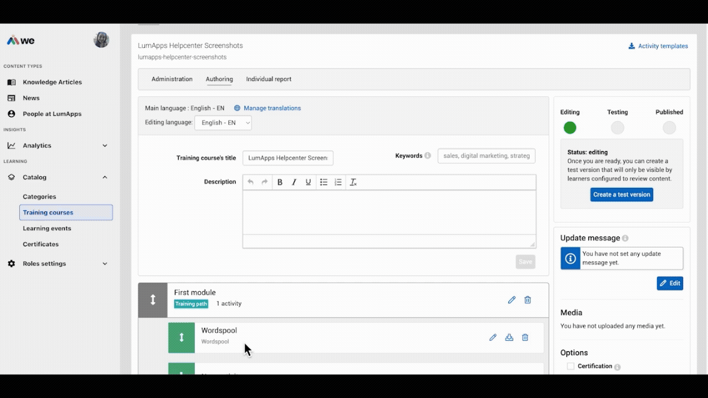
Task: Click the LumApps 'we' logo
Action: click(x=21, y=40)
